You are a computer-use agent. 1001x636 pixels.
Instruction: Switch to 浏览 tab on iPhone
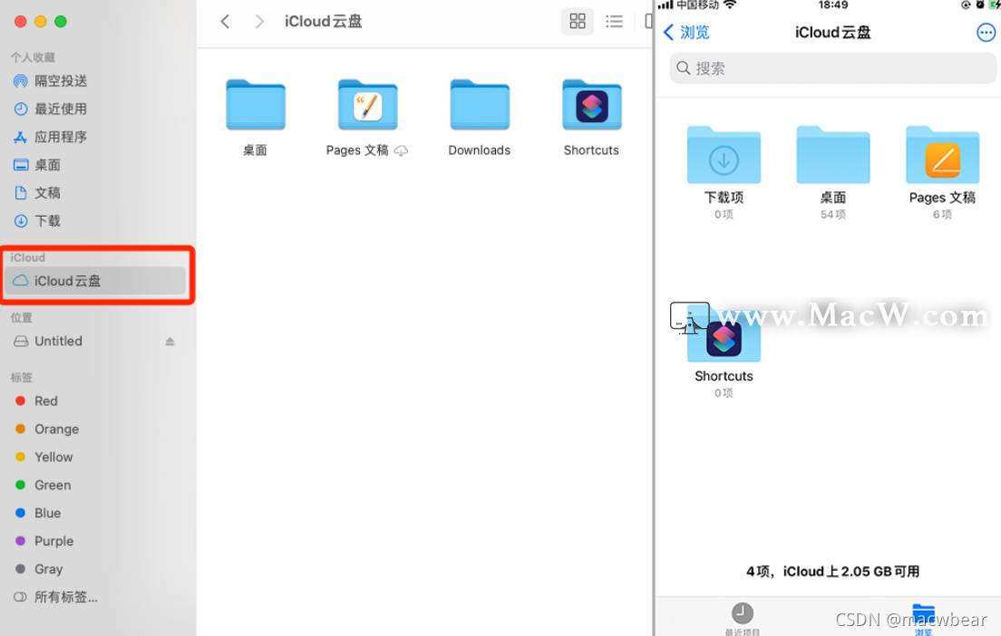(x=923, y=619)
